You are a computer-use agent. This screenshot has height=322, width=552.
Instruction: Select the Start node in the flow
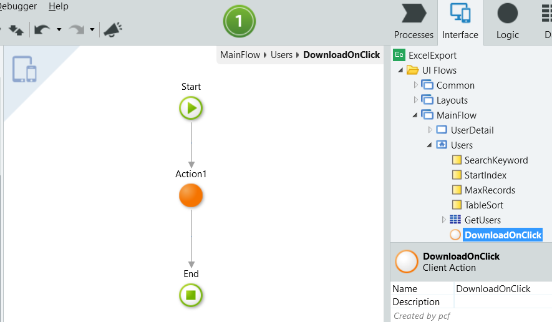(191, 109)
